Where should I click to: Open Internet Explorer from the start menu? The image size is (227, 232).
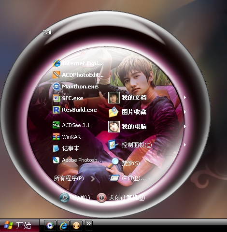pos(78,63)
